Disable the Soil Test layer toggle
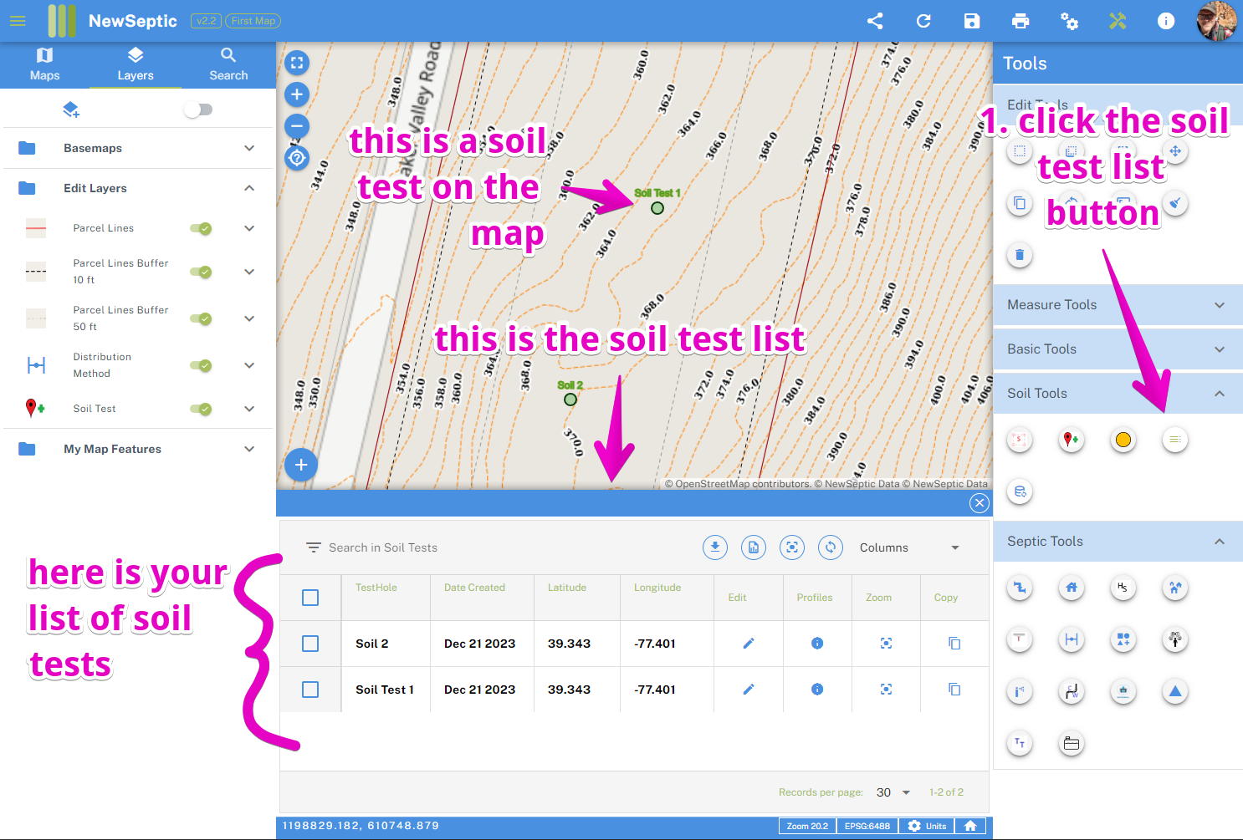 tap(200, 409)
